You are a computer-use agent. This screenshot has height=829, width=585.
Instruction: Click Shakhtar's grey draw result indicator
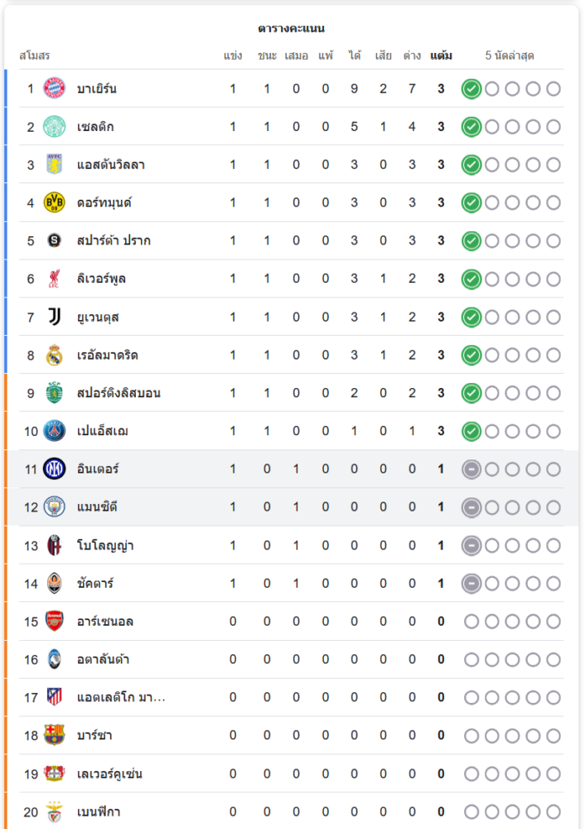click(471, 584)
